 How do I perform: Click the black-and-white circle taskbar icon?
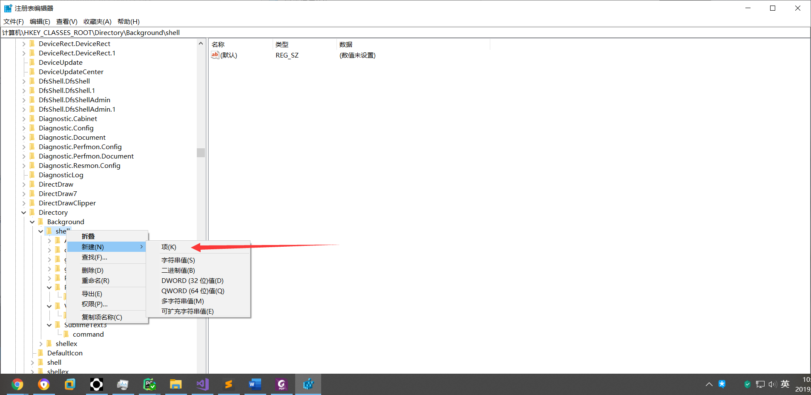coord(96,384)
